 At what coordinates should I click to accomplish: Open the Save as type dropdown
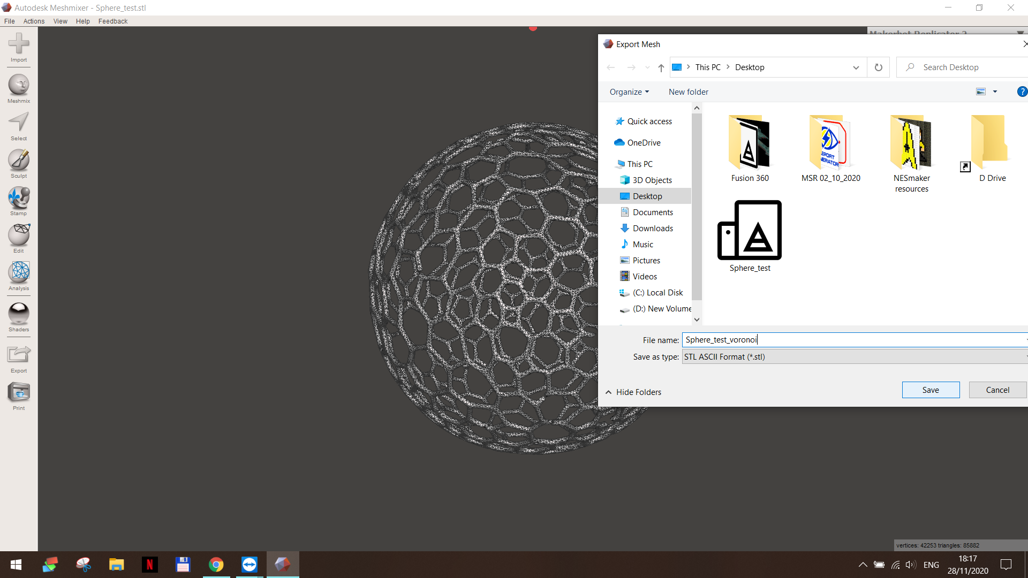click(x=854, y=357)
